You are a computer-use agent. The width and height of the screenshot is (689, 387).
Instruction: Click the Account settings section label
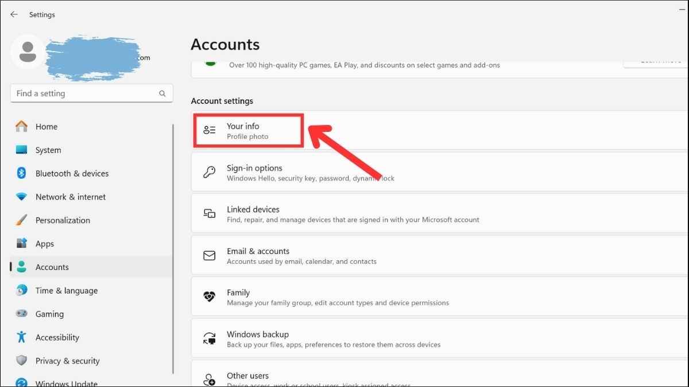click(222, 101)
